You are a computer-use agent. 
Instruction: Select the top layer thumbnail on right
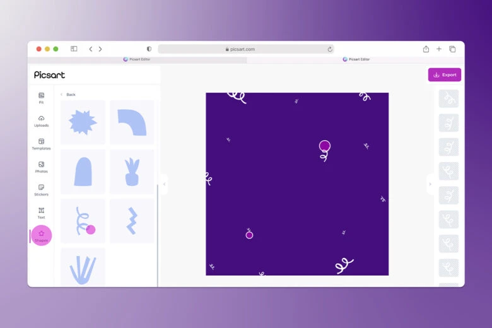448,98
